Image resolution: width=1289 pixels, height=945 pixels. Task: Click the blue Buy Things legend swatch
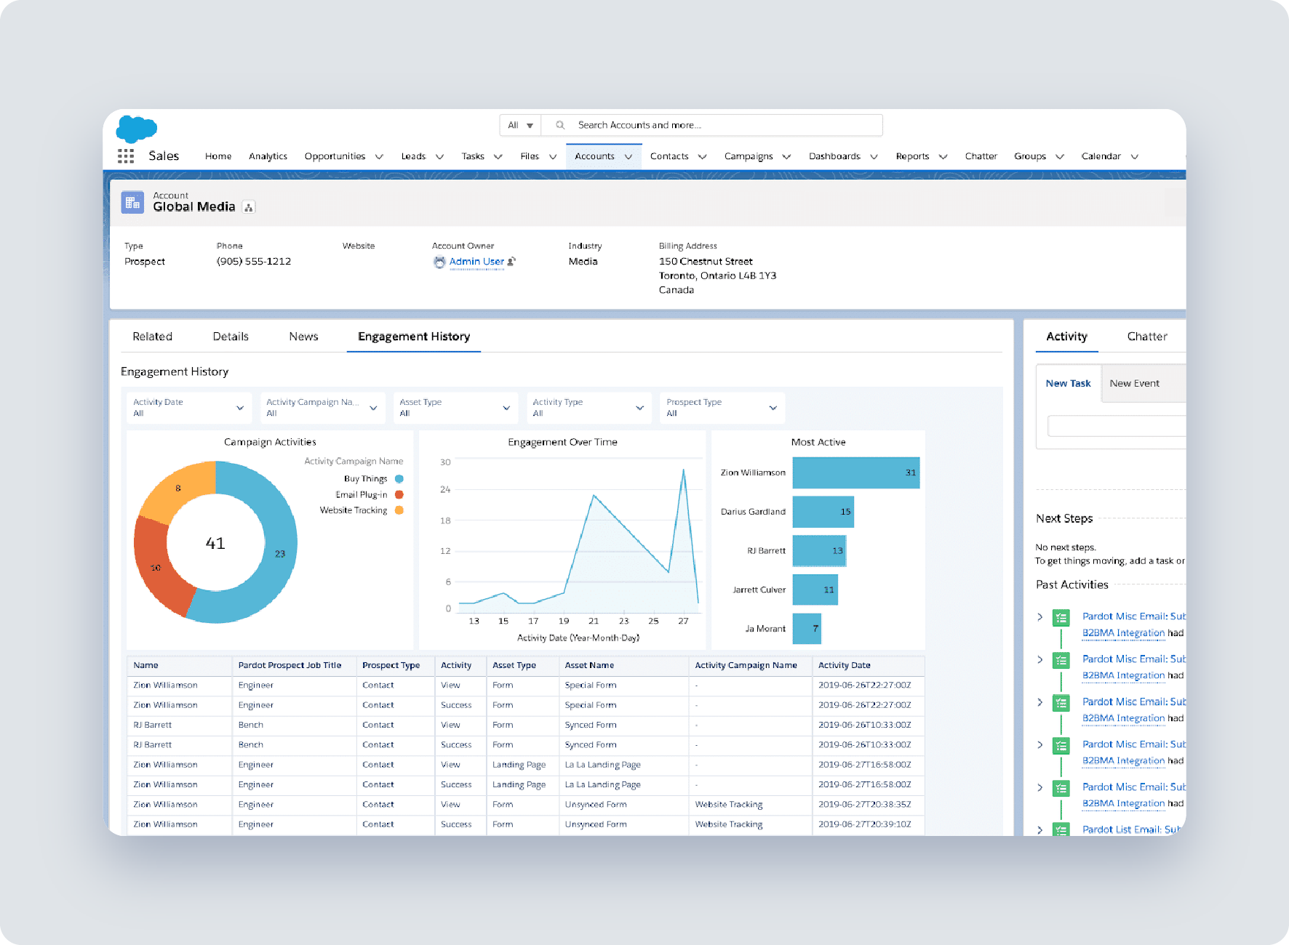click(x=397, y=478)
